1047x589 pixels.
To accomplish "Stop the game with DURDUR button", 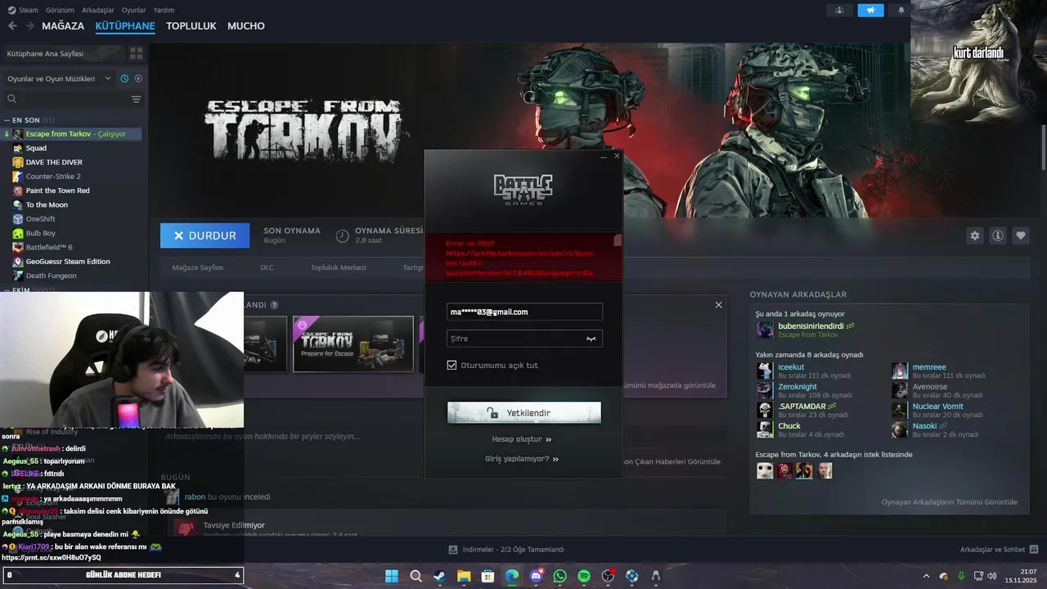I will pyautogui.click(x=205, y=236).
